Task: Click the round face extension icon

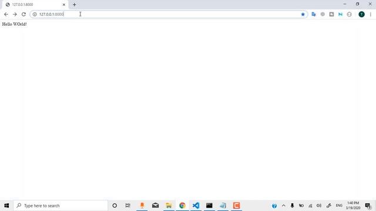Action: 350,14
